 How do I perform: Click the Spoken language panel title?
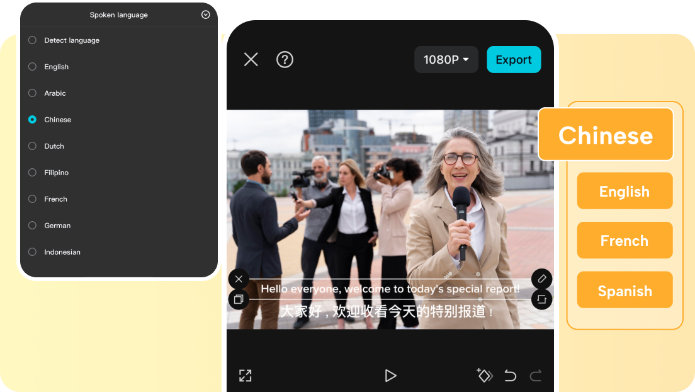pyautogui.click(x=119, y=14)
